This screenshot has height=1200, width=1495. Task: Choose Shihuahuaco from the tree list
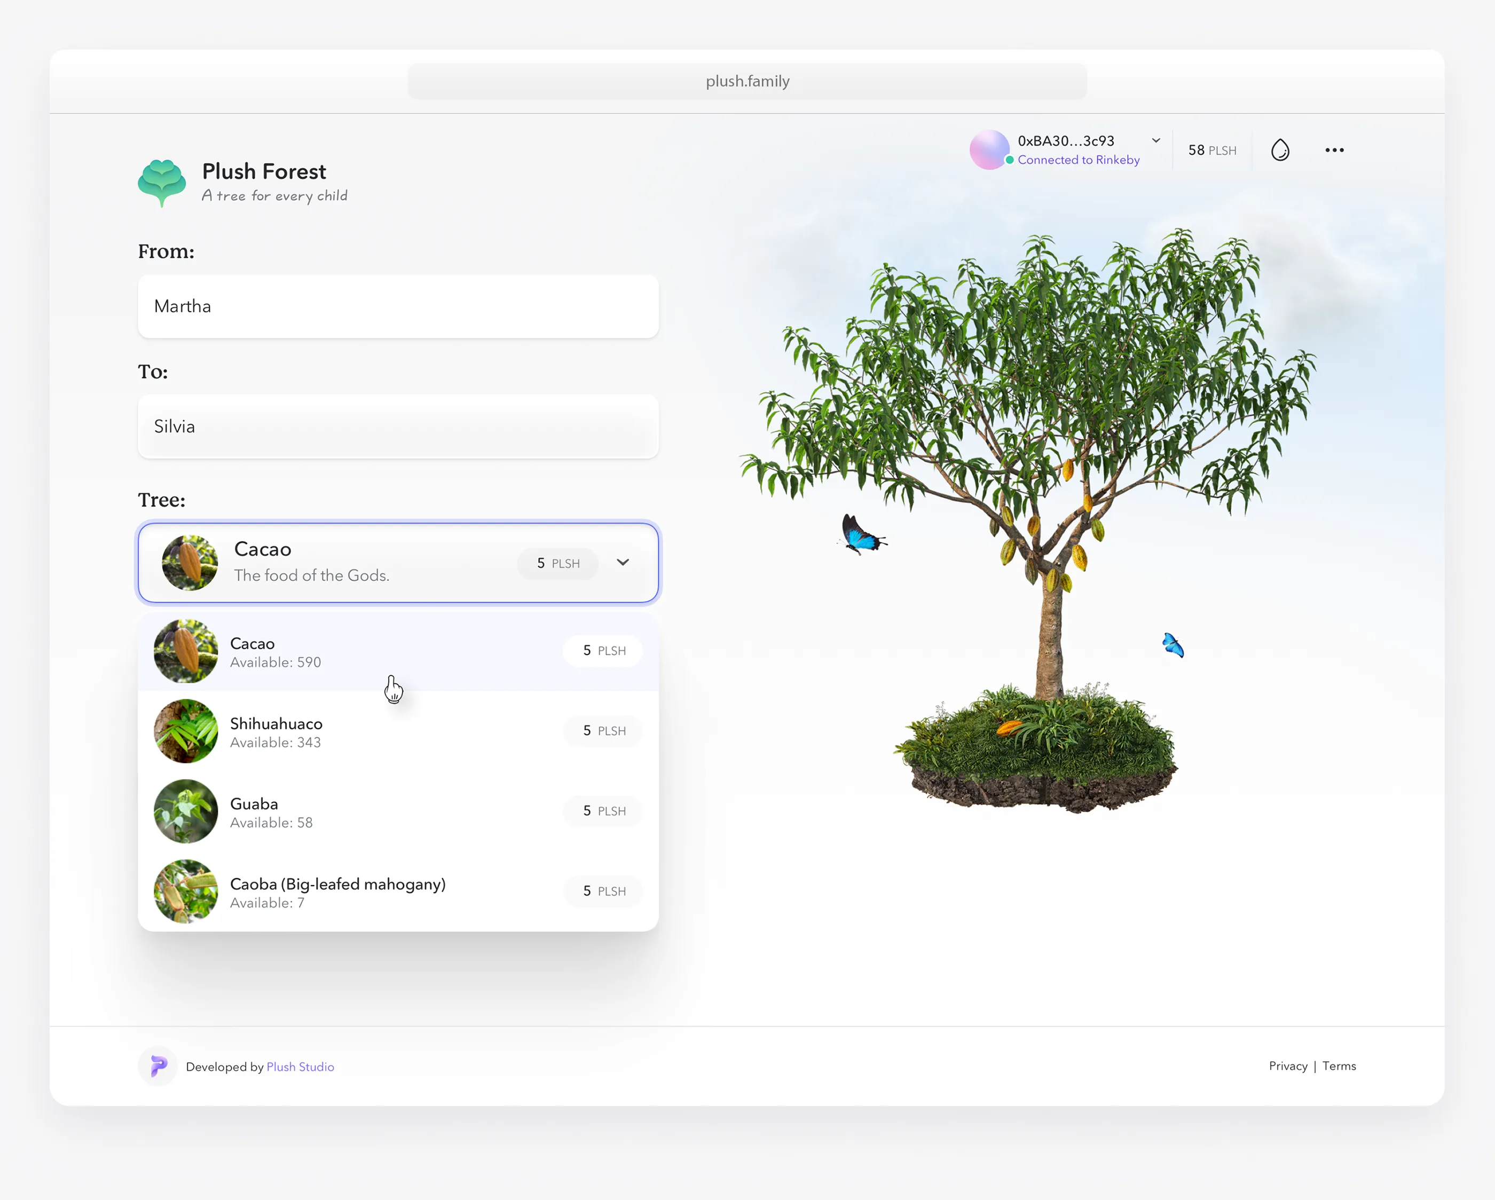tap(276, 724)
